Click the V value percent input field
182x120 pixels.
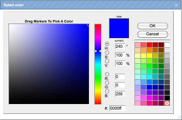120,63
